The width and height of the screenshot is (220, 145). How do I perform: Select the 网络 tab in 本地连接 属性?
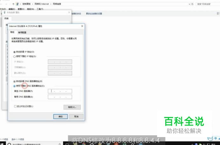tap(6, 18)
